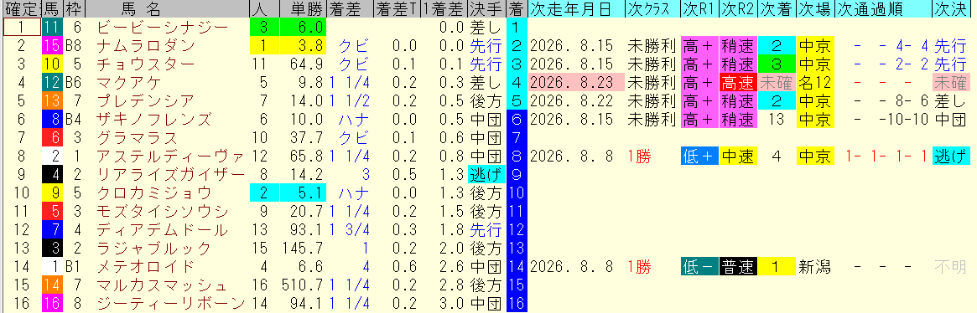Screen dimensions: 977x313
Task: Select horse name アステルディーヴァ
Action: [171, 156]
